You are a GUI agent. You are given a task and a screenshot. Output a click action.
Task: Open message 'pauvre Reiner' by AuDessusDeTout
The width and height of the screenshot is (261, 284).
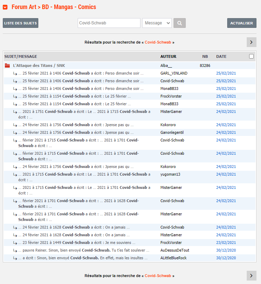pyautogui.click(x=84, y=250)
